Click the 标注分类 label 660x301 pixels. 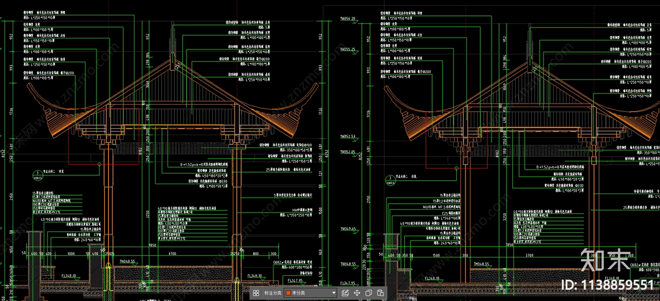pos(273,293)
